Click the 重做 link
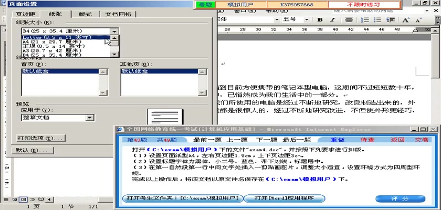The width and height of the screenshot is (441, 210). click(x=337, y=140)
